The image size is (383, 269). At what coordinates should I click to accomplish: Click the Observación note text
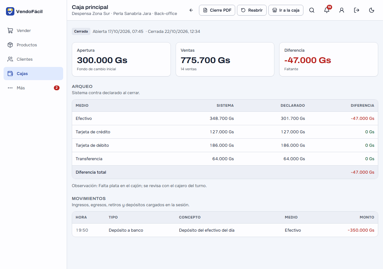[x=139, y=186]
